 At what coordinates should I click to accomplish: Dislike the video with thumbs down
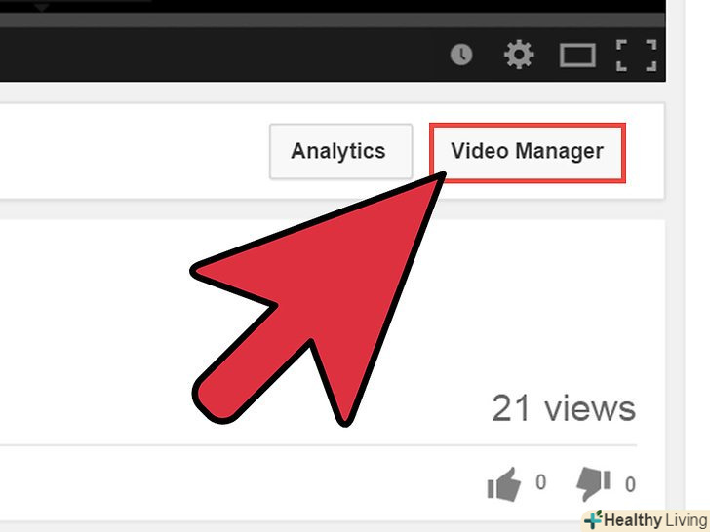point(593,484)
